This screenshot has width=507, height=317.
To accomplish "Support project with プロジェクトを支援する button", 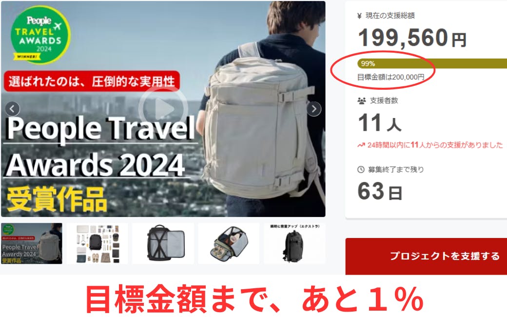I will point(426,256).
